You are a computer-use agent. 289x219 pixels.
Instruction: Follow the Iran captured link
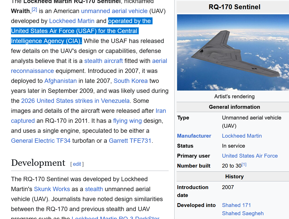tap(161, 111)
